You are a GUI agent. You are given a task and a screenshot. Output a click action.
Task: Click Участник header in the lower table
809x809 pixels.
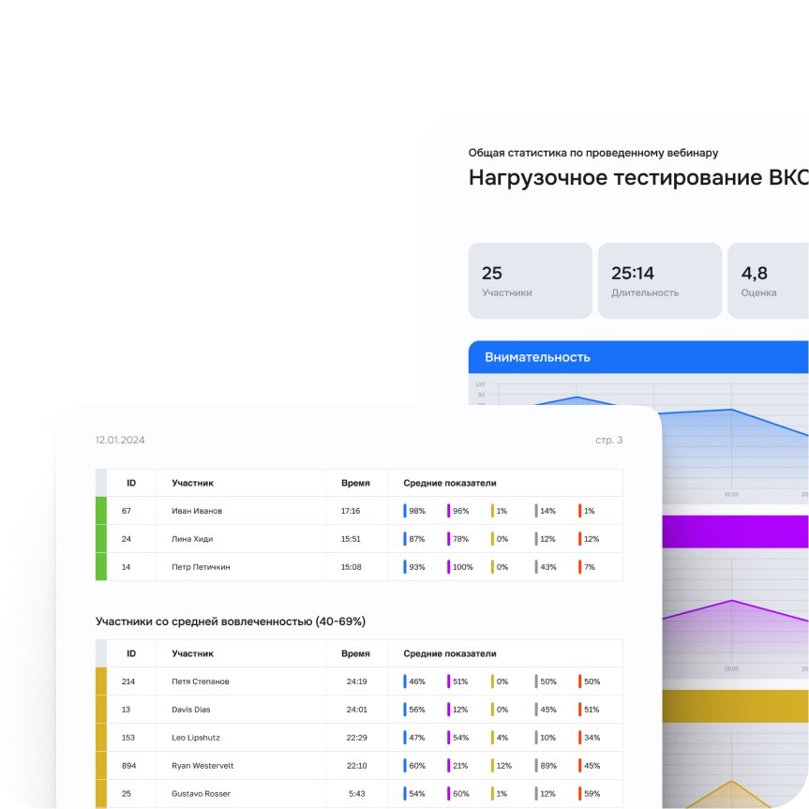(192, 653)
